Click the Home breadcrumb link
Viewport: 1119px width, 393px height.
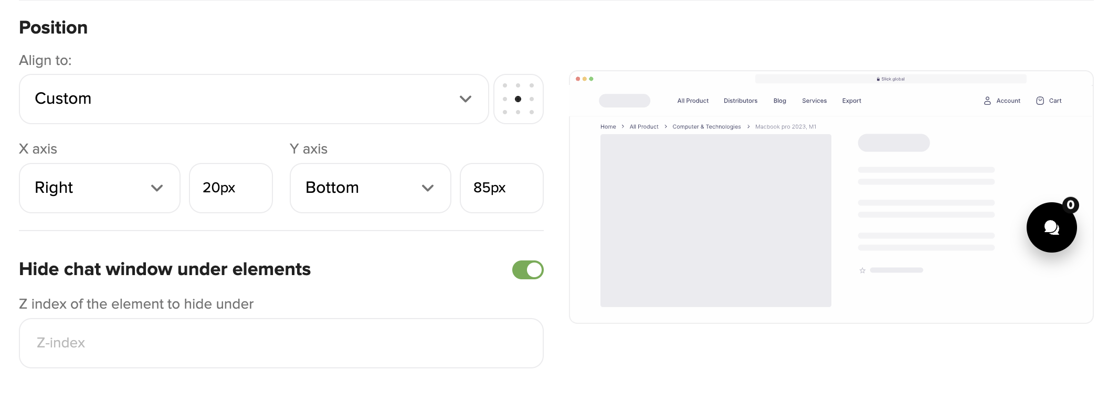(608, 127)
